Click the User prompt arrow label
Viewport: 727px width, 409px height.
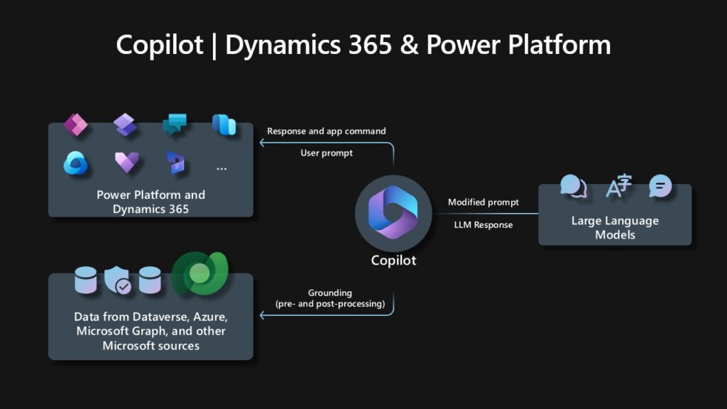coord(327,152)
